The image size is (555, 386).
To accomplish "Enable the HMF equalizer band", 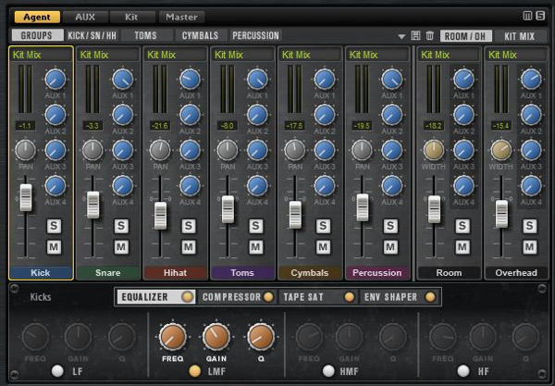I will (328, 371).
